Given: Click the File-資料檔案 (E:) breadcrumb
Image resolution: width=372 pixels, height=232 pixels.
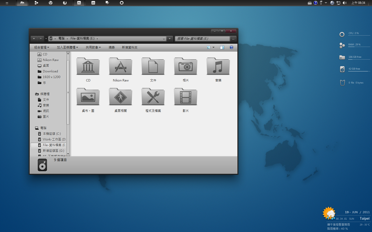Looking at the screenshot, I should (82, 38).
